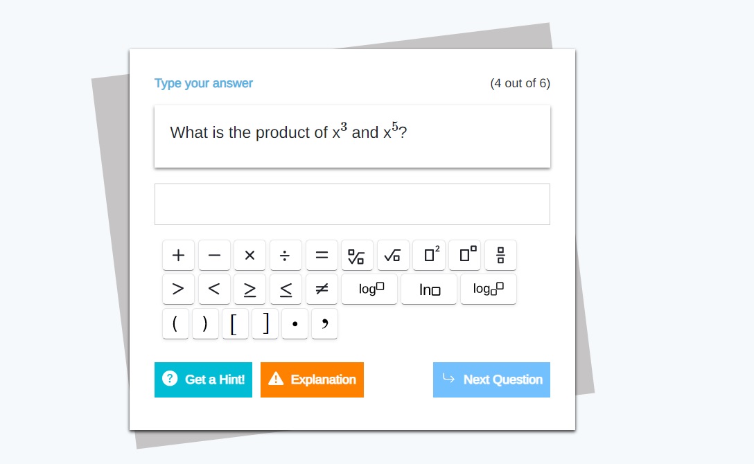The width and height of the screenshot is (754, 464).
Task: Insert the plain log symbol
Action: 369,289
